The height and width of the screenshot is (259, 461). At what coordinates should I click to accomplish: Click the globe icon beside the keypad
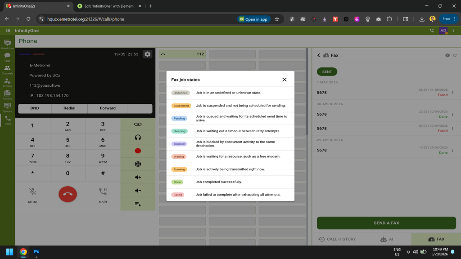tap(138, 164)
